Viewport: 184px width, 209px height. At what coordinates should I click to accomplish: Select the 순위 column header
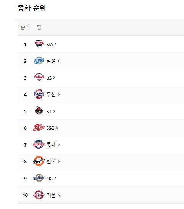point(25,27)
